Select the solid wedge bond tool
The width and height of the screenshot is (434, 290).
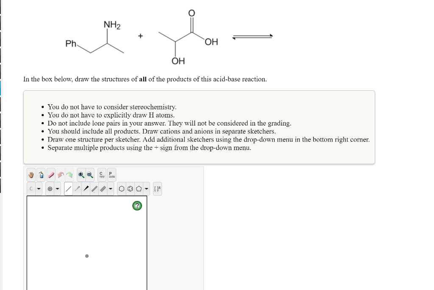pyautogui.click(x=86, y=188)
